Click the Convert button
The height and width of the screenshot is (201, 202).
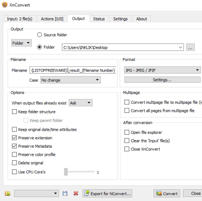point(167,193)
